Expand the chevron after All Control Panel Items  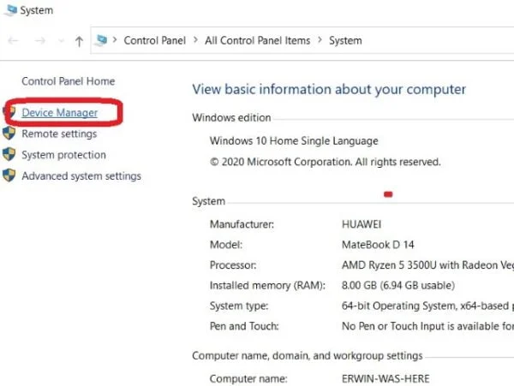pyautogui.click(x=319, y=40)
